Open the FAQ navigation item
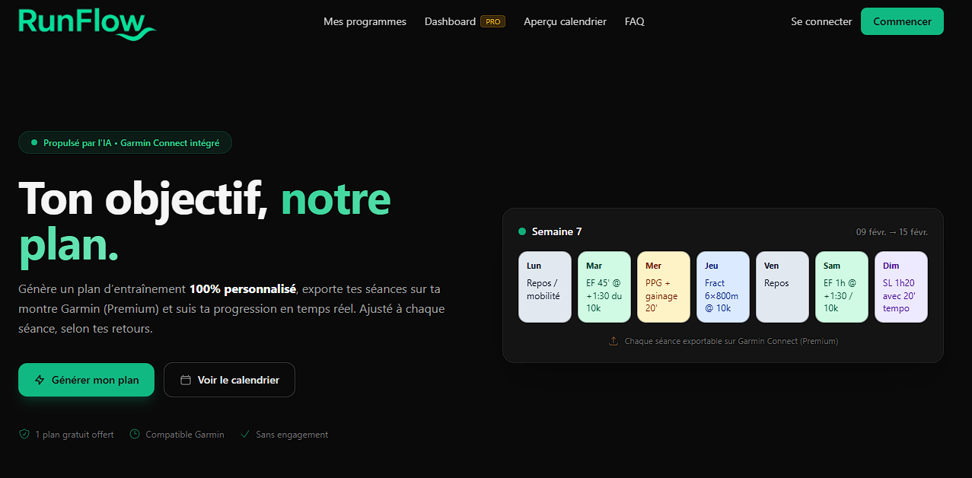Screen dimensions: 972x478 634,21
